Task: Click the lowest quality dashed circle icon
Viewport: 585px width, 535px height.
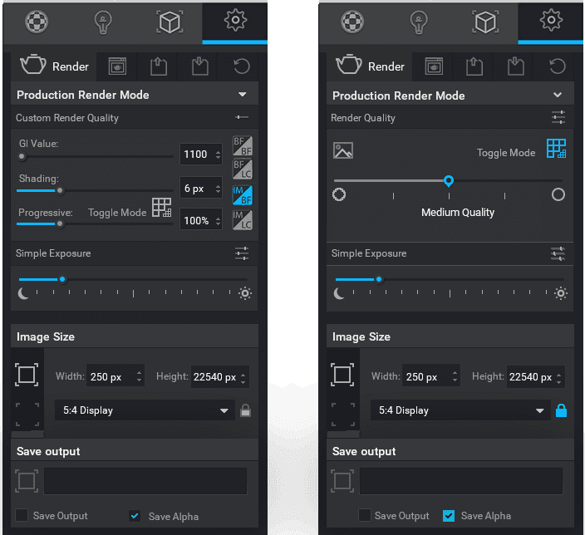Action: (x=339, y=194)
